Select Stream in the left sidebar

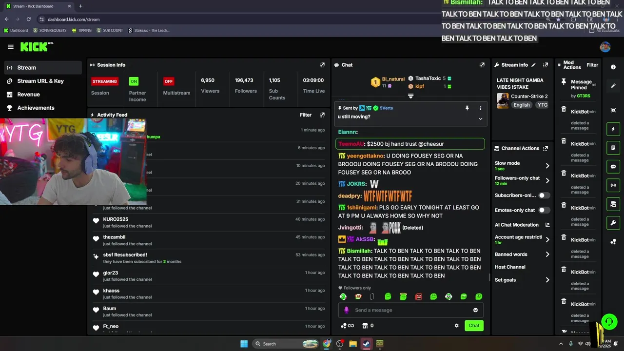[43, 68]
